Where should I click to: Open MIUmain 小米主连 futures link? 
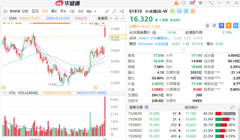pos(153,44)
